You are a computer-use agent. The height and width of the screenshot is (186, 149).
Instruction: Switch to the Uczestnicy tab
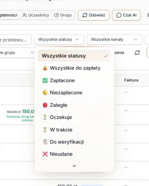pyautogui.click(x=36, y=15)
